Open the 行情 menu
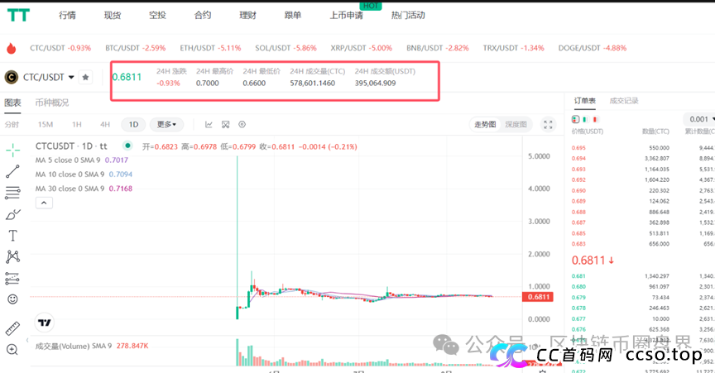The width and height of the screenshot is (715, 373). (68, 16)
